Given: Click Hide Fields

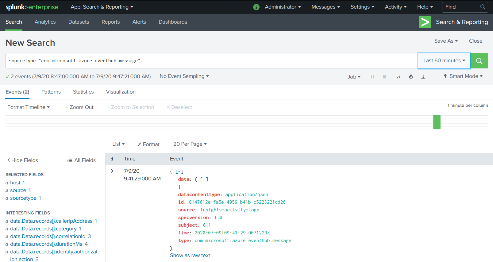Looking at the screenshot, I should click(x=22, y=160).
